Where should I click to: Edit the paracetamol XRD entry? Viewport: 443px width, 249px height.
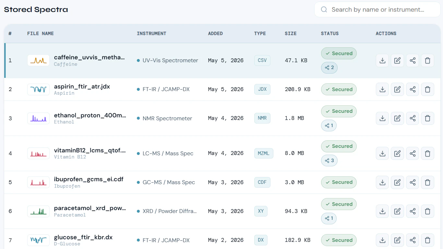point(397,211)
